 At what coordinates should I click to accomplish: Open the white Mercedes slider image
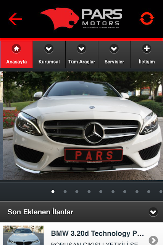(83, 126)
